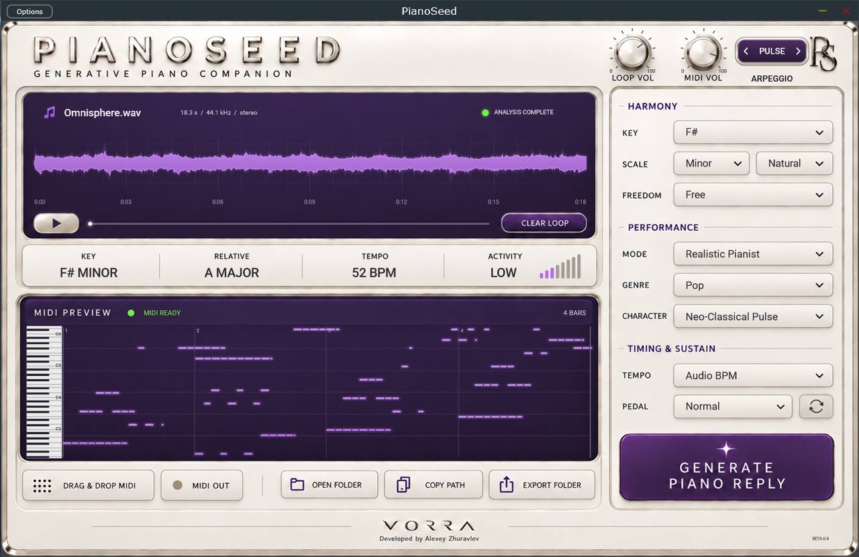Click the share icon on Export Folder
The height and width of the screenshot is (557, 859).
pos(507,485)
